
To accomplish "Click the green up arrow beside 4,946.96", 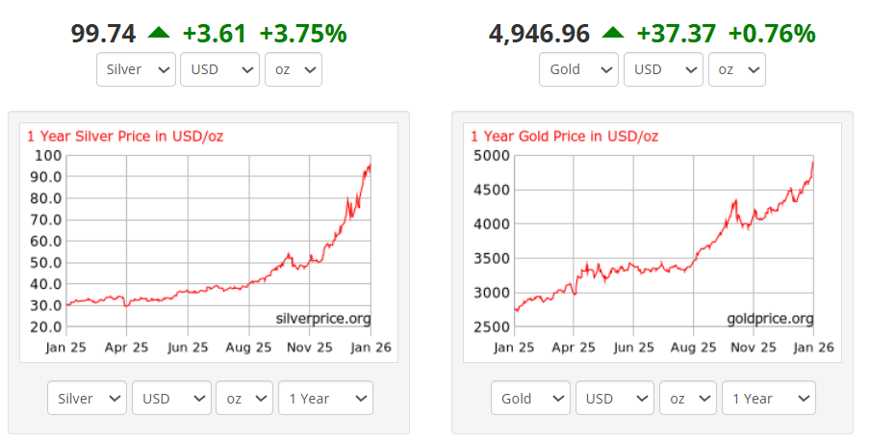I will coord(613,34).
